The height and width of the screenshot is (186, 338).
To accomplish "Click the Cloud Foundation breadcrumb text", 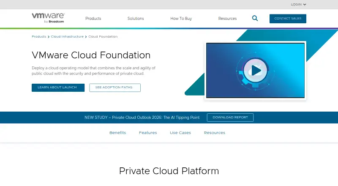I will pos(103,37).
